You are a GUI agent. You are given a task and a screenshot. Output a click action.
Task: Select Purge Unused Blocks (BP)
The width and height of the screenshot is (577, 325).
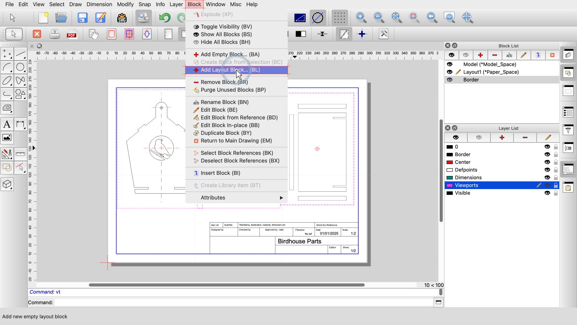(233, 90)
